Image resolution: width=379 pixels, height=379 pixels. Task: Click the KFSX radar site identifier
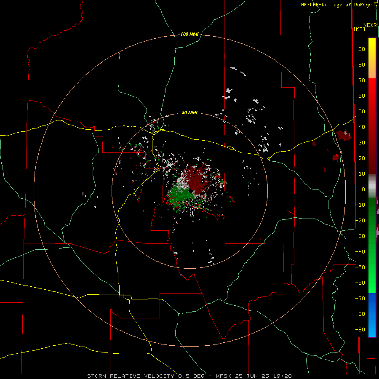[x=224, y=376]
